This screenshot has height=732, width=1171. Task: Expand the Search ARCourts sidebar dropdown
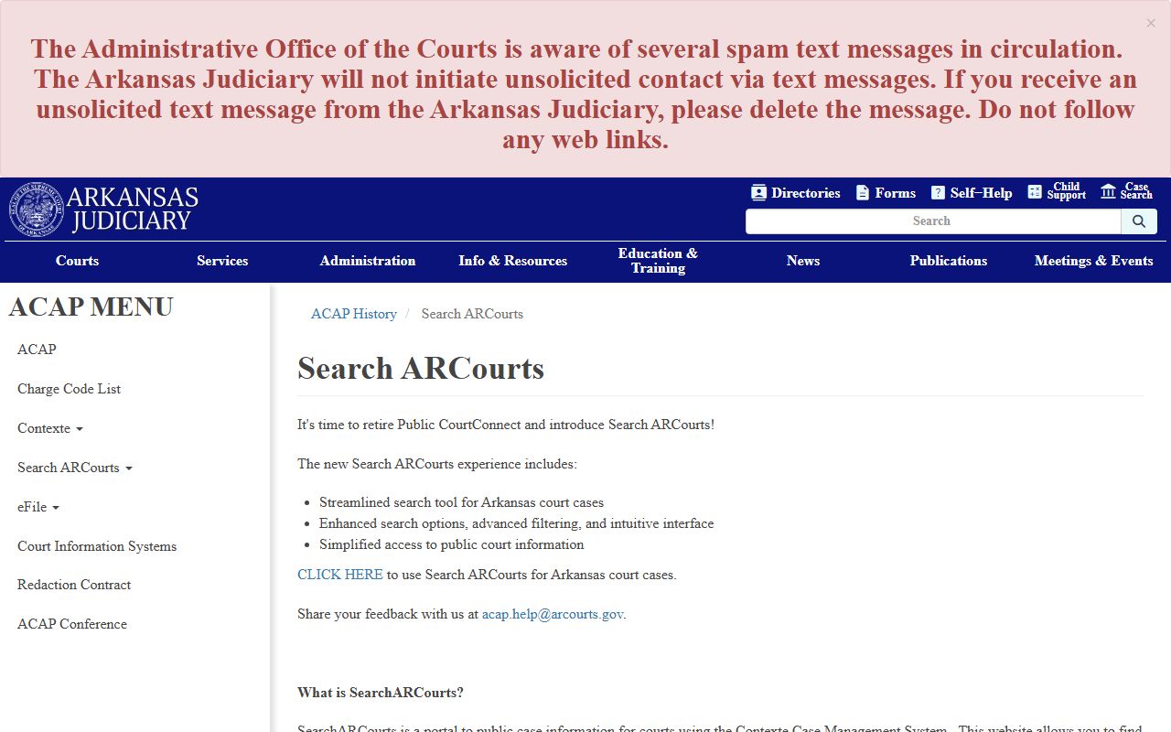click(75, 468)
